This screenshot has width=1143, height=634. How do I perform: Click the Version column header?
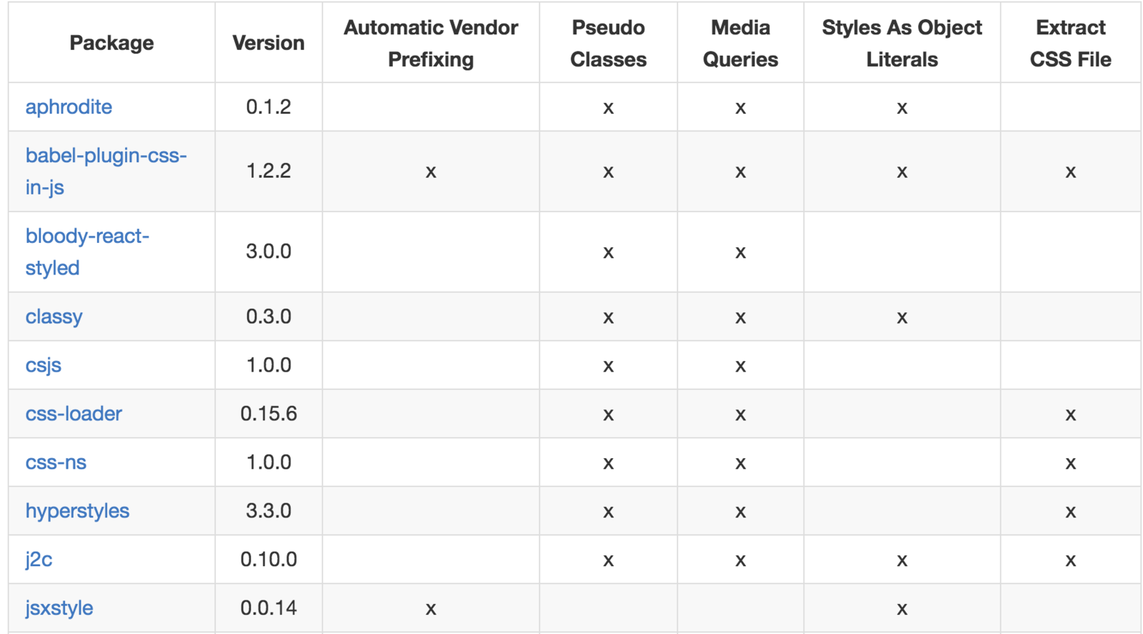269,43
